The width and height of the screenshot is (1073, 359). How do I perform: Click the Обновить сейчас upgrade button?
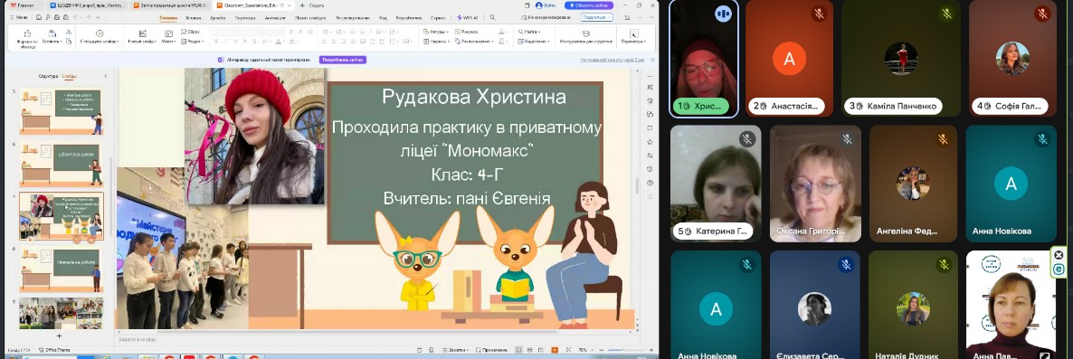588,5
